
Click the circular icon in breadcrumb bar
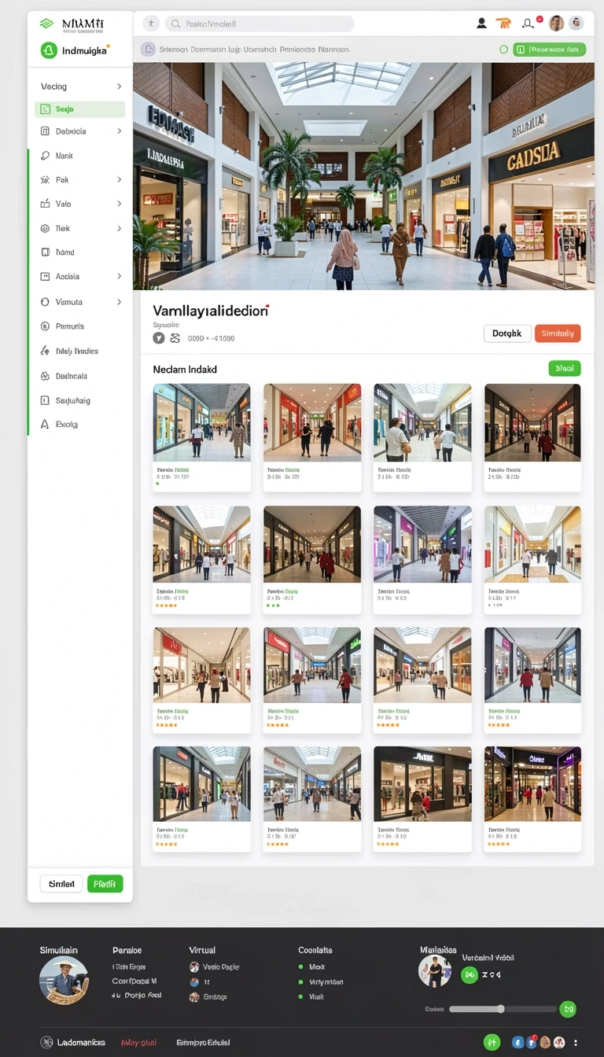148,49
